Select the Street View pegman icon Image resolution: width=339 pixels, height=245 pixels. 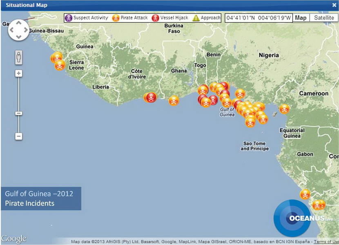pyautogui.click(x=19, y=57)
